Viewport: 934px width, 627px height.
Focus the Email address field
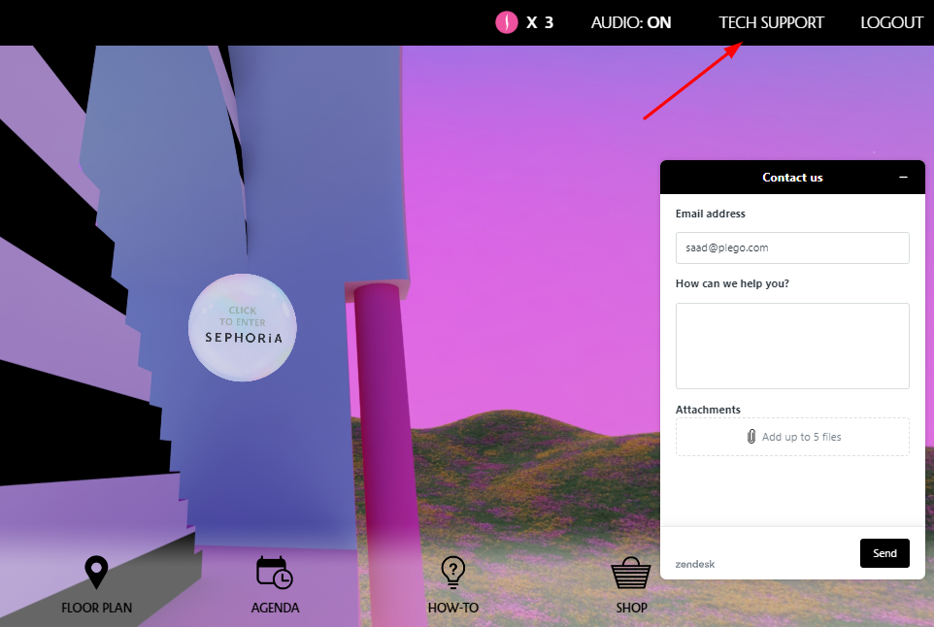pos(792,247)
